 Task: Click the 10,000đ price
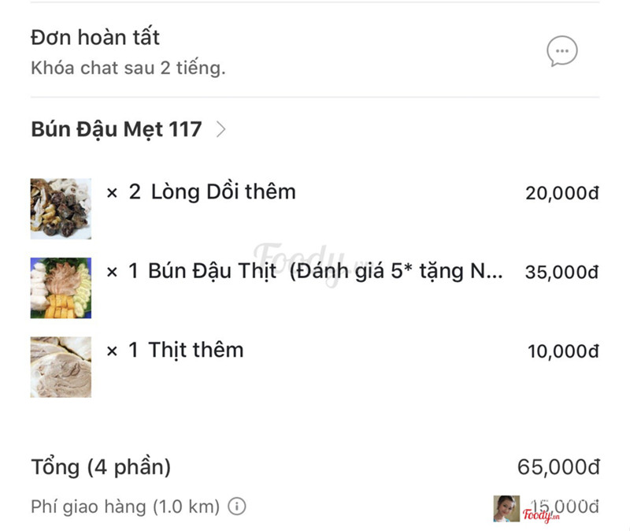click(x=563, y=351)
